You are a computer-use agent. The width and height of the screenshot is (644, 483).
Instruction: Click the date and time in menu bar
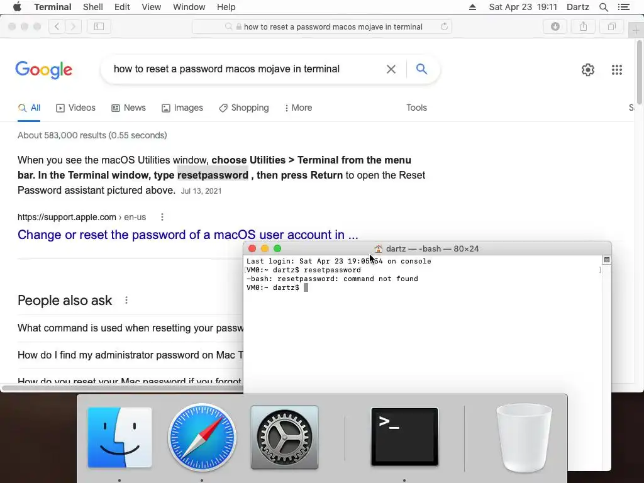pyautogui.click(x=523, y=7)
